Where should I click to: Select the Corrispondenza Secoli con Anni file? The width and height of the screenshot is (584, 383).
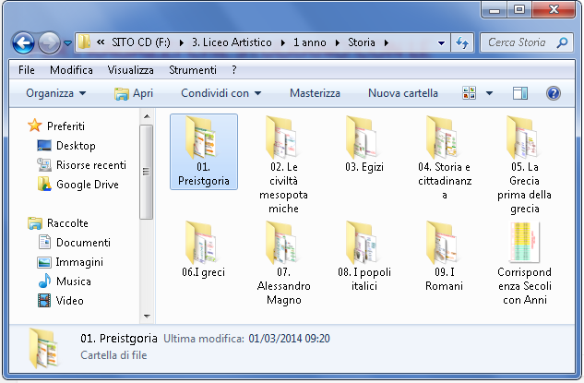click(524, 263)
